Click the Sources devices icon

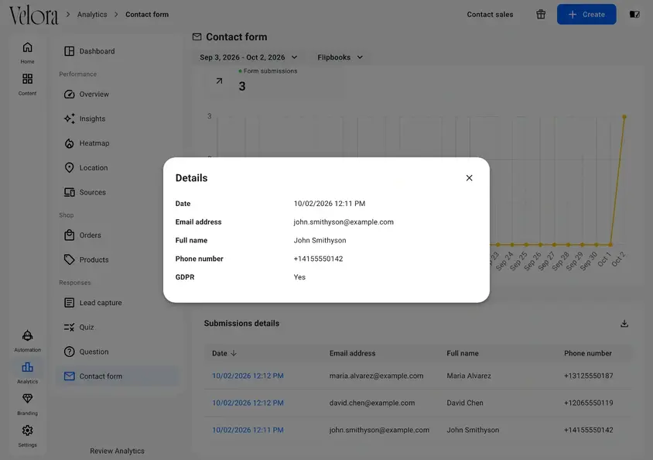point(69,192)
